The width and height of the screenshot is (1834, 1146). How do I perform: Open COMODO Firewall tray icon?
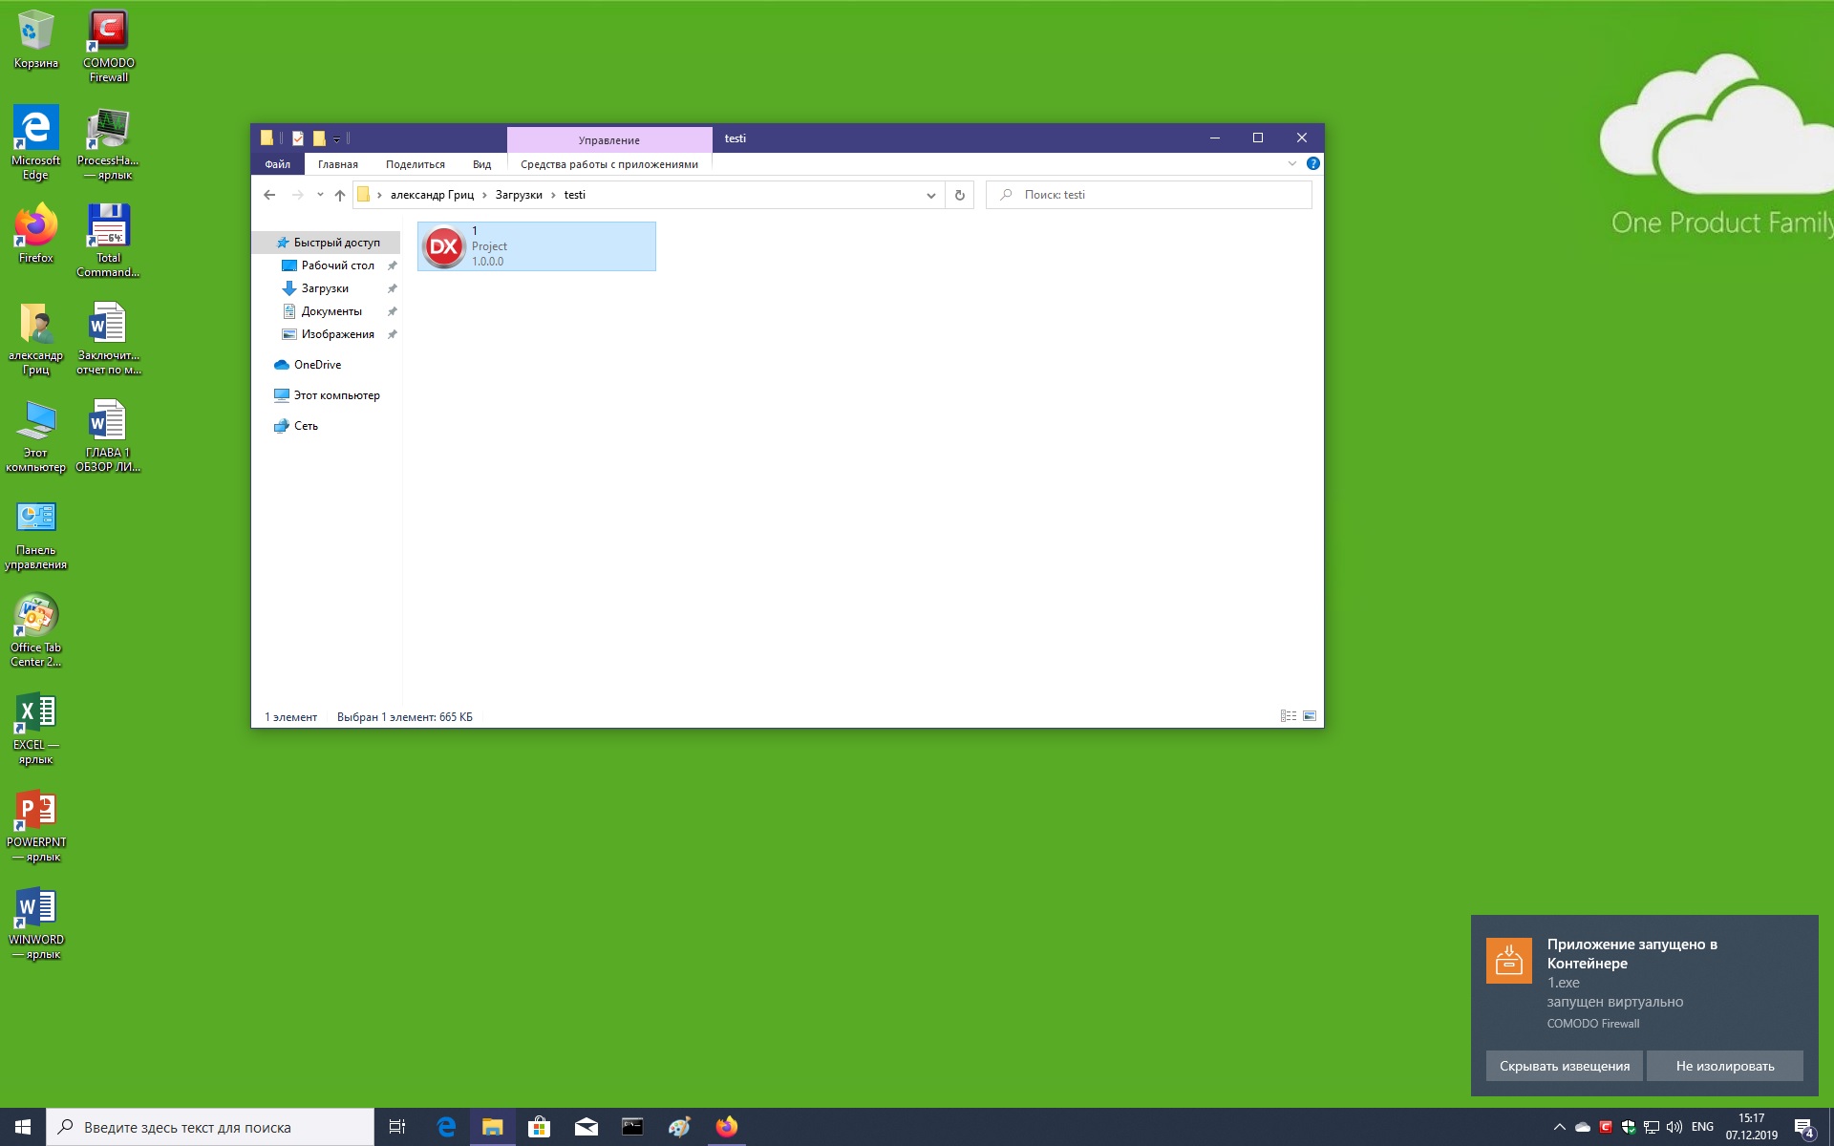click(1606, 1127)
